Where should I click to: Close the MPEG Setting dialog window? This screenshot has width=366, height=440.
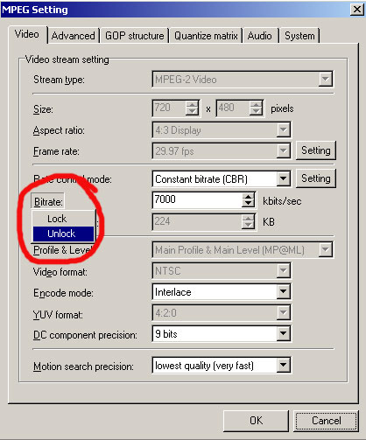[357, 10]
